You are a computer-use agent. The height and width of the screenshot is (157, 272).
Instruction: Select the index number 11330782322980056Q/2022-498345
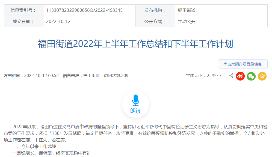coord(84,10)
